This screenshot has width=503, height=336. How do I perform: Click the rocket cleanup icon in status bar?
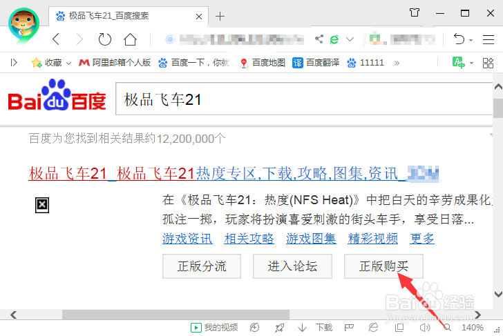tap(279, 327)
